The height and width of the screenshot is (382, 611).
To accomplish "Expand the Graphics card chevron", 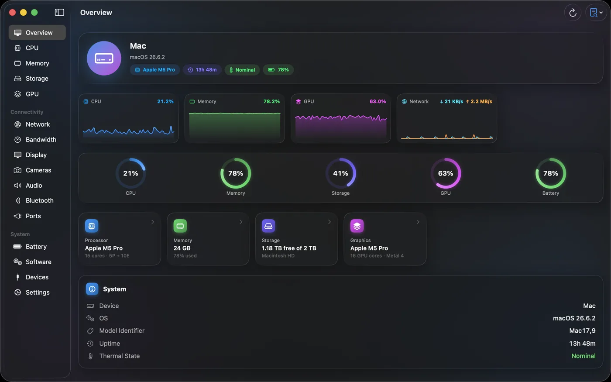I will tap(418, 222).
